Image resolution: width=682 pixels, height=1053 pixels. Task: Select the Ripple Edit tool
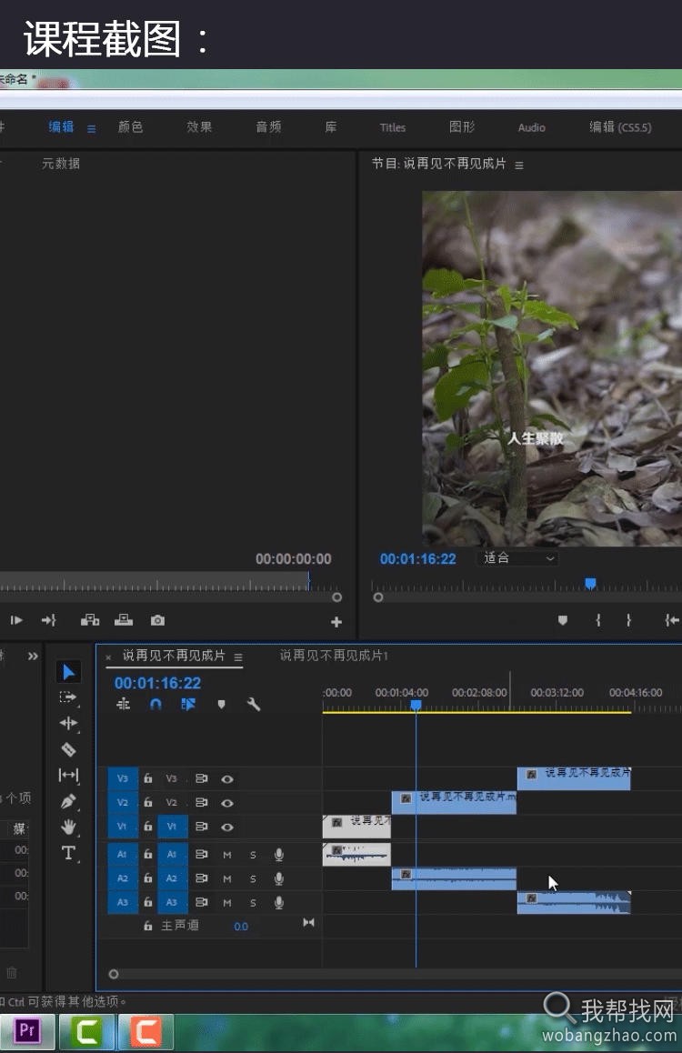pyautogui.click(x=68, y=723)
